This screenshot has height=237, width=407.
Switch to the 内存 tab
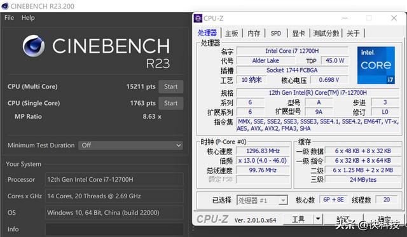pos(254,33)
